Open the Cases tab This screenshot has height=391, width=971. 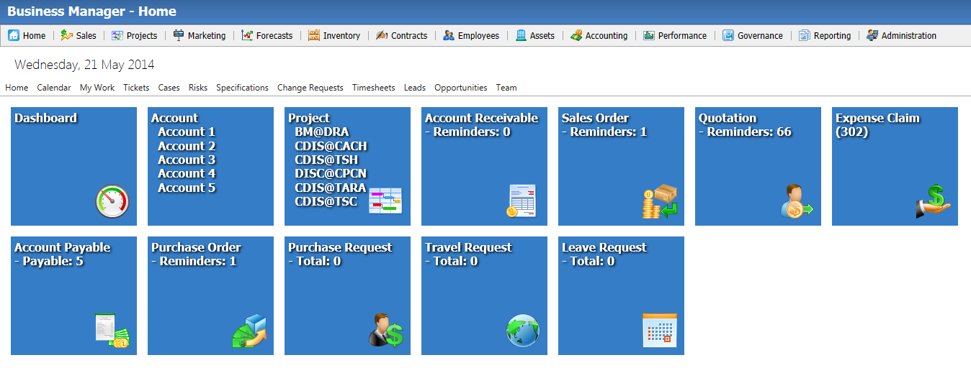(169, 88)
